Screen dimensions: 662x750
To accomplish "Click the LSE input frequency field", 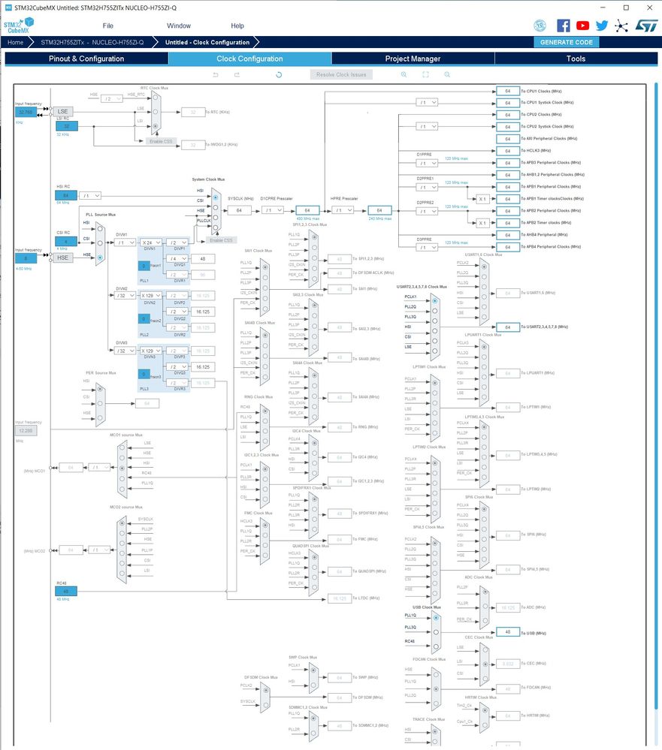I will (x=26, y=112).
